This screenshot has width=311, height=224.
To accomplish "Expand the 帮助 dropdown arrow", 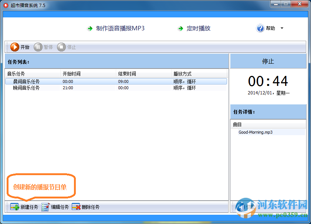I will (282, 28).
